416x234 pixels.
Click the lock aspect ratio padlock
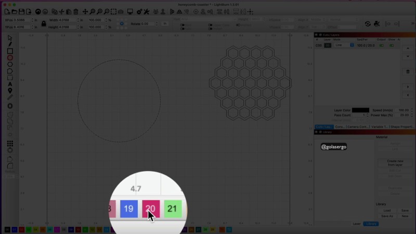coord(44,23)
